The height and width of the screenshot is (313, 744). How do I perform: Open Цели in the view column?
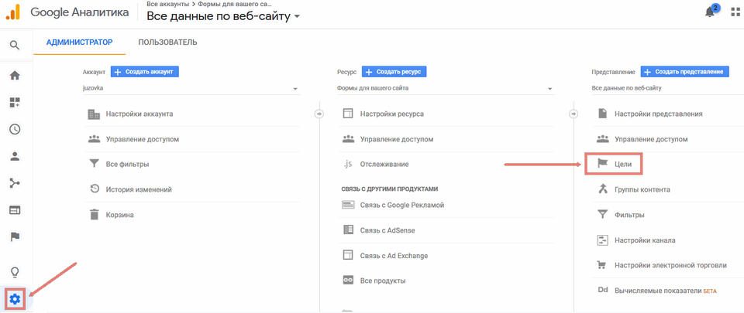point(623,164)
